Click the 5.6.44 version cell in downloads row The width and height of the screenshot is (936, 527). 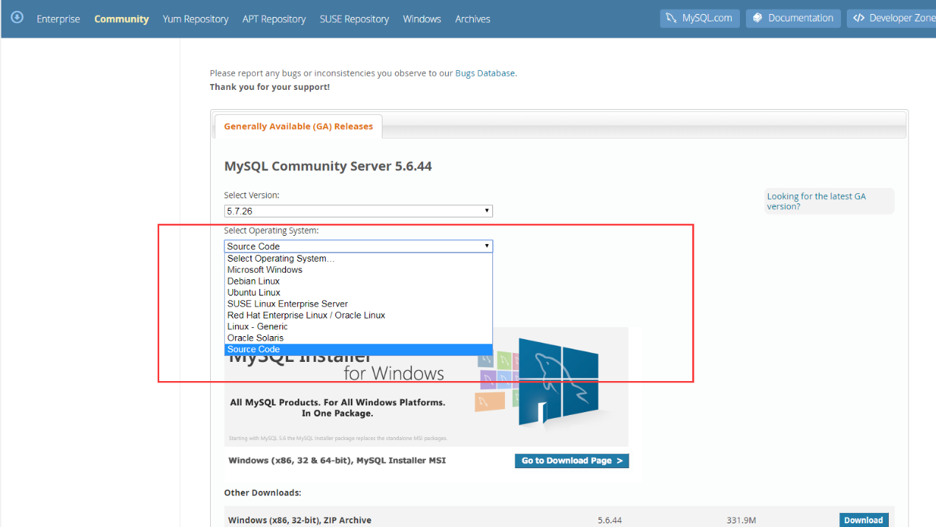tap(611, 520)
